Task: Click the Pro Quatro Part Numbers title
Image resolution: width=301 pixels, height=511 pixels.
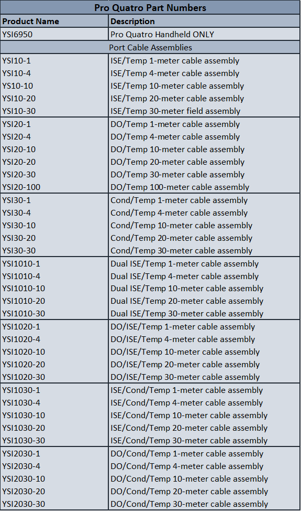Action: (x=150, y=7)
